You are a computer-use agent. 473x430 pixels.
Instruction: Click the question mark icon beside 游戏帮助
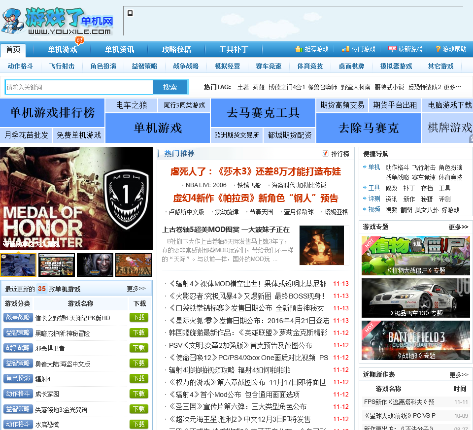[x=438, y=49]
